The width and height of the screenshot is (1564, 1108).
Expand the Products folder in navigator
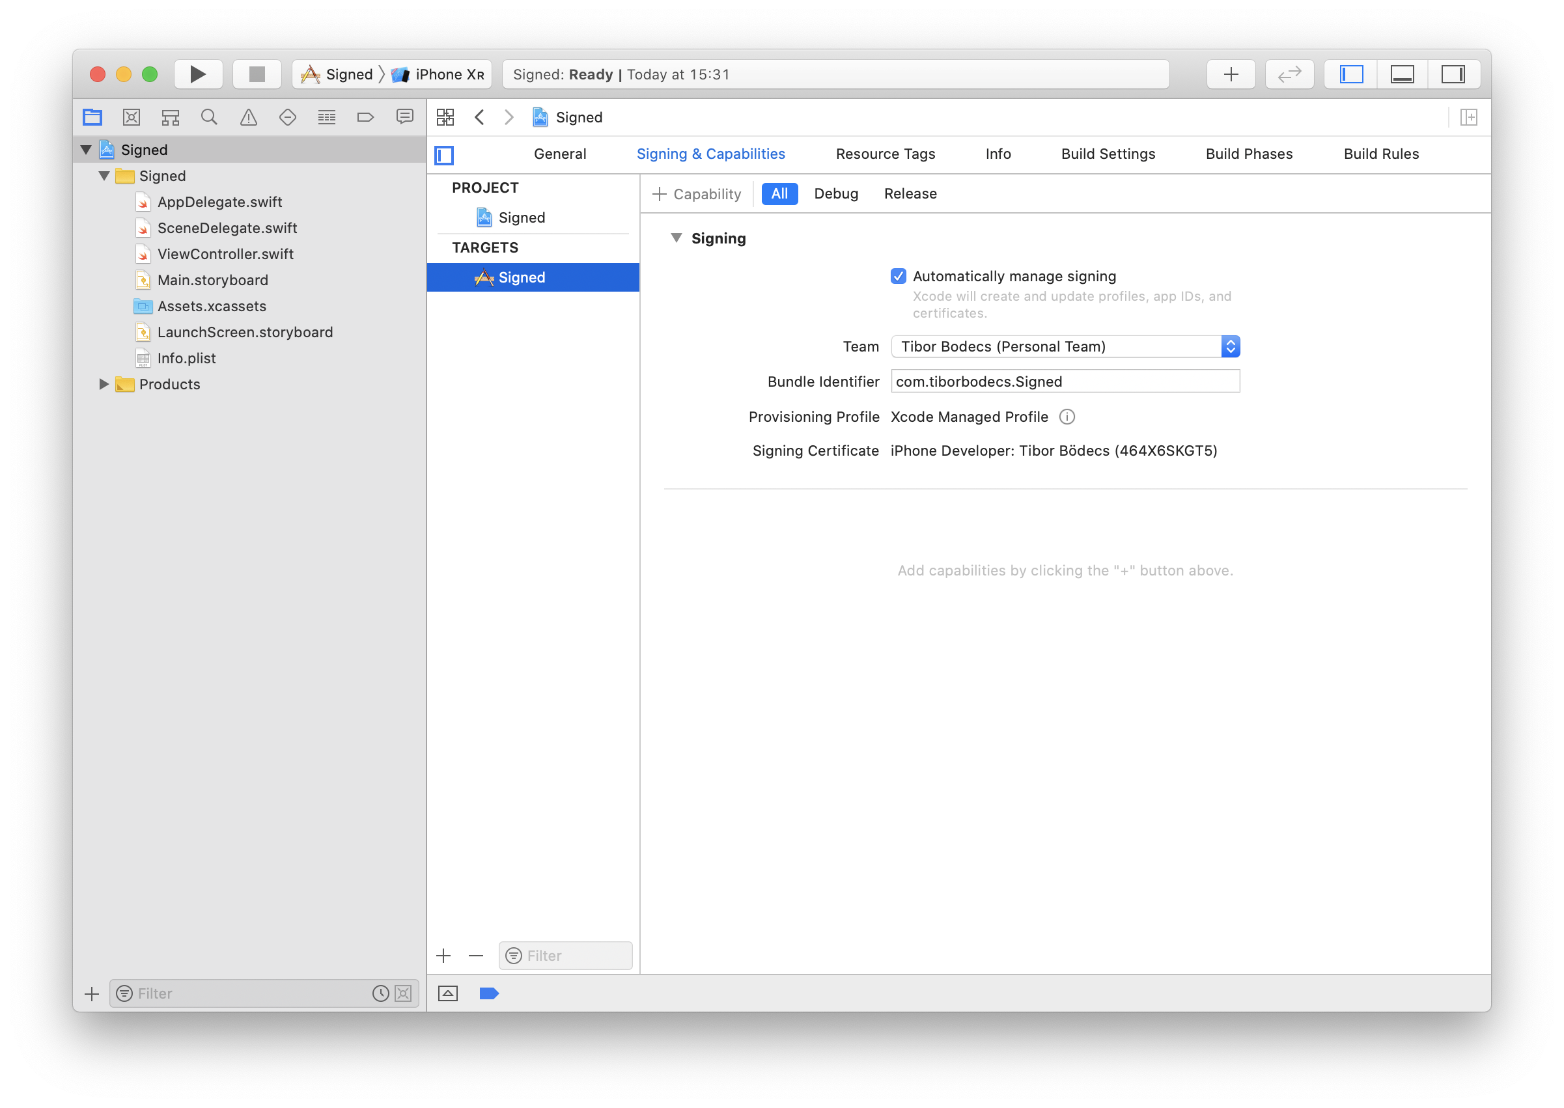pyautogui.click(x=102, y=383)
